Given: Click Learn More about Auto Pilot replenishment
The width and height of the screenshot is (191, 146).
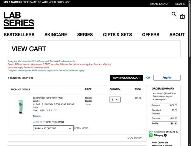Looking at the screenshot, I should pyautogui.click(x=81, y=128).
